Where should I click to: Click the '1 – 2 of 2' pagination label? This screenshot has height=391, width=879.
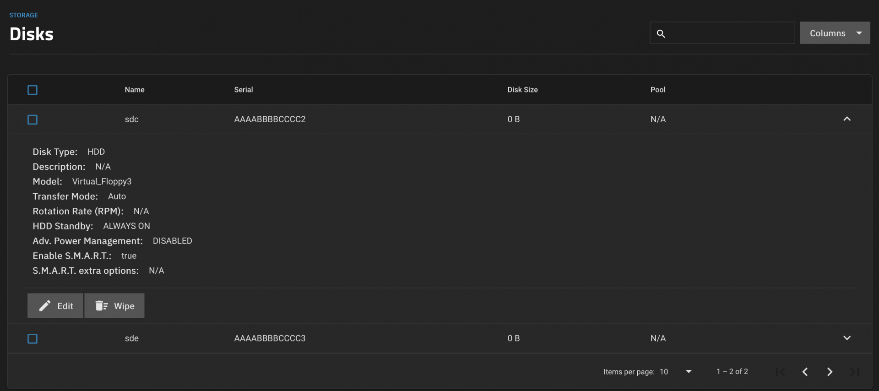732,372
